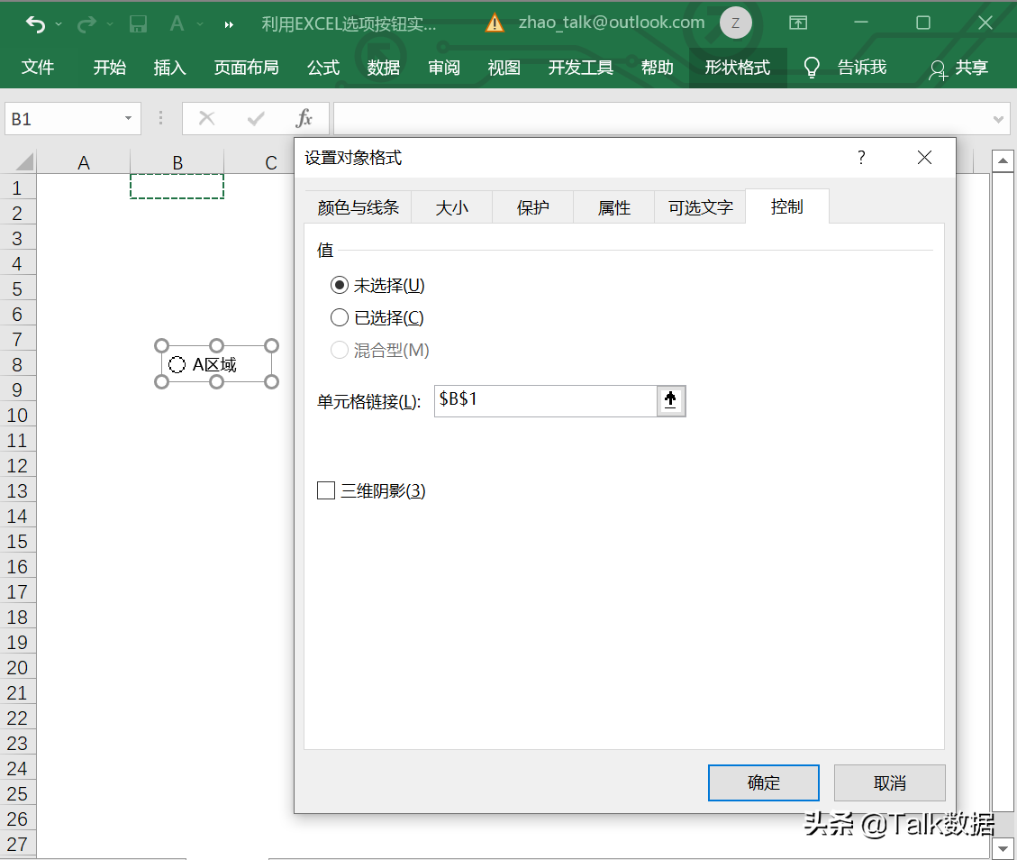Open the 插入 ribbon tab

[x=169, y=68]
